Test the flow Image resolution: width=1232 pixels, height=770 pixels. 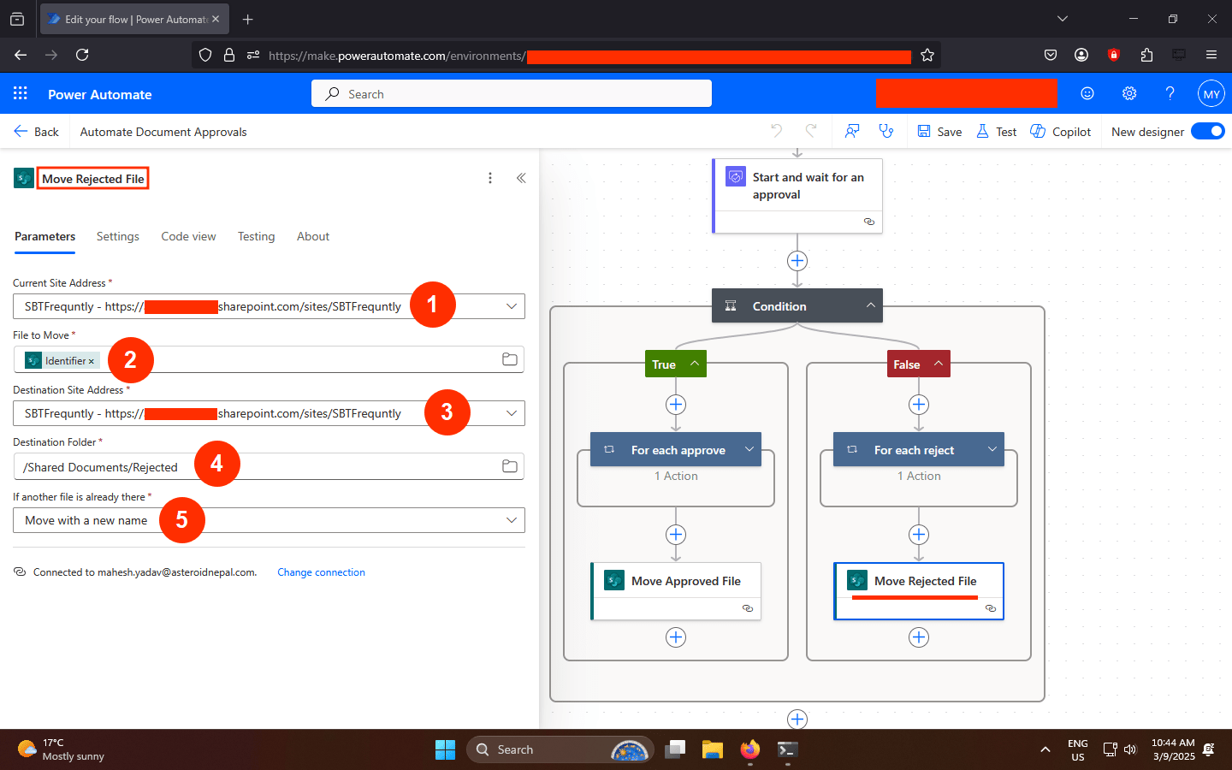[997, 132]
